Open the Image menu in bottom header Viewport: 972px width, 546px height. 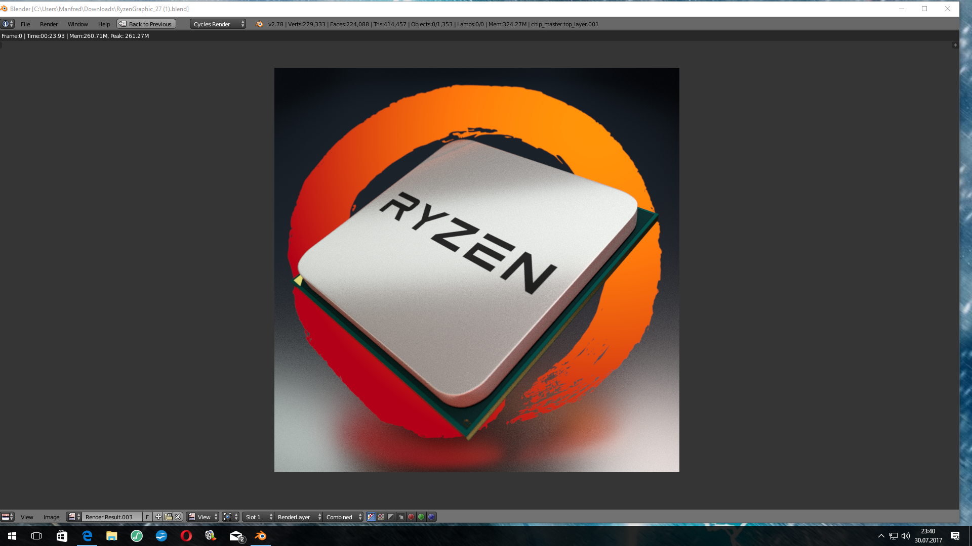coord(51,517)
